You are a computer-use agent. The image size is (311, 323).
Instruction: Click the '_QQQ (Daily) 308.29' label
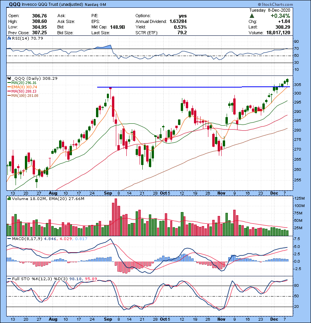click(34, 78)
